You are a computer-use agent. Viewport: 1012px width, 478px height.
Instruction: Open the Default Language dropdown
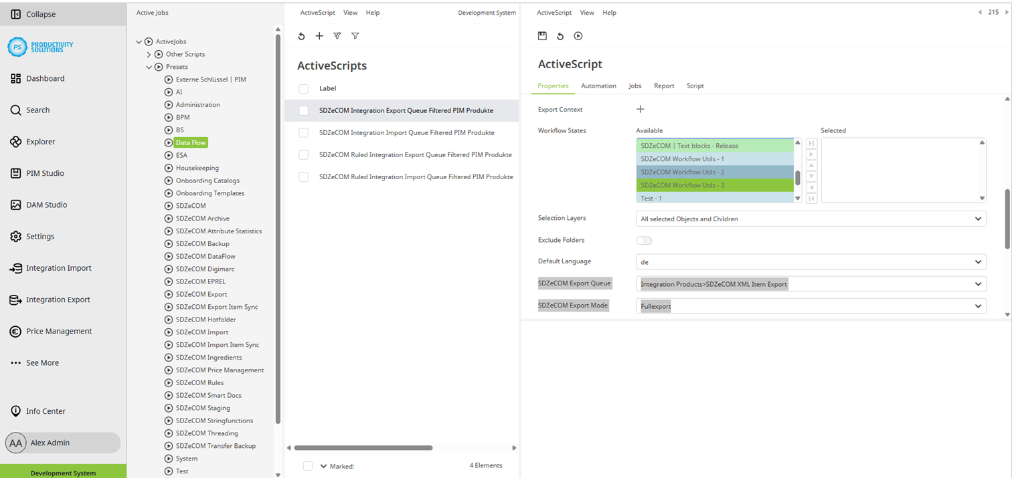click(x=811, y=261)
